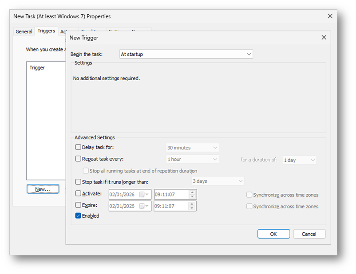Enable the Delay task for checkbox
This screenshot has width=356, height=274.
coord(79,147)
